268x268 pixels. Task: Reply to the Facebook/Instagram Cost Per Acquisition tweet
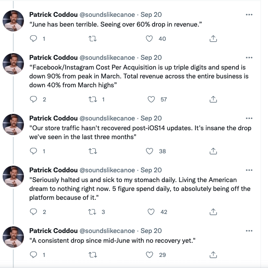tap(33, 99)
